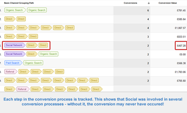
Task: Click the Social Network chip in row 6
Action: coord(15,54)
